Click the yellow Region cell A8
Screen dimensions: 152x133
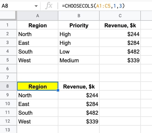coord(38,86)
